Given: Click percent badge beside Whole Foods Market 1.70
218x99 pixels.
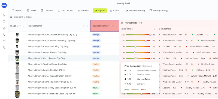Looking at the screenshot, I should click(192, 41).
